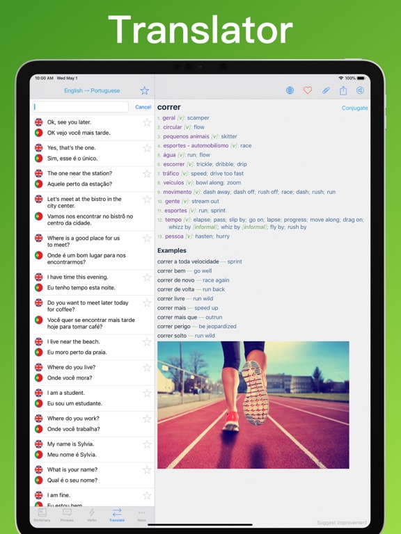Tap British flag beside "Where do you work?"
Image resolution: width=401 pixels, height=534 pixels.
pos(38,418)
